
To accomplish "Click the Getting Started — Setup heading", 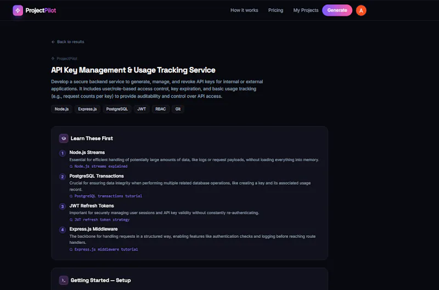I will pyautogui.click(x=100, y=280).
